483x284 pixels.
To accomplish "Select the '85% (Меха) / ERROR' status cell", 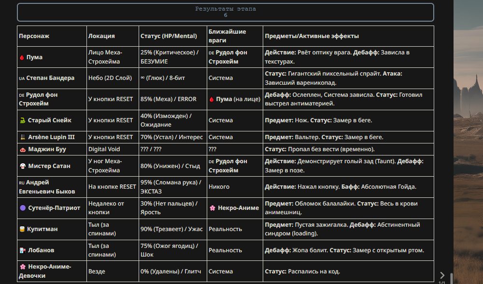I will click(173, 100).
